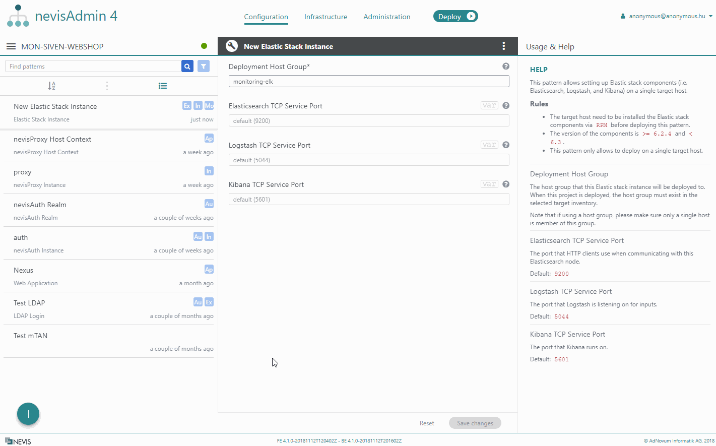
Task: Click the Ap badge on the Nexus pattern
Action: click(x=209, y=269)
